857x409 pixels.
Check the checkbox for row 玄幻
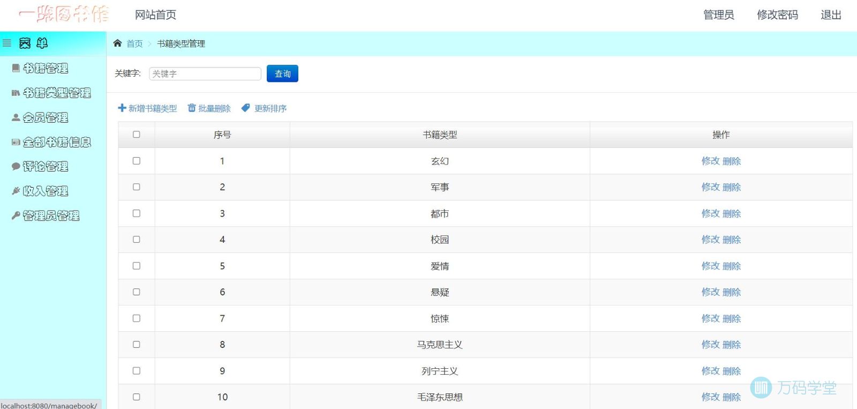(137, 161)
